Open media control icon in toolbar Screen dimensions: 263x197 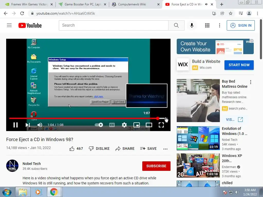pyautogui.click(x=241, y=13)
